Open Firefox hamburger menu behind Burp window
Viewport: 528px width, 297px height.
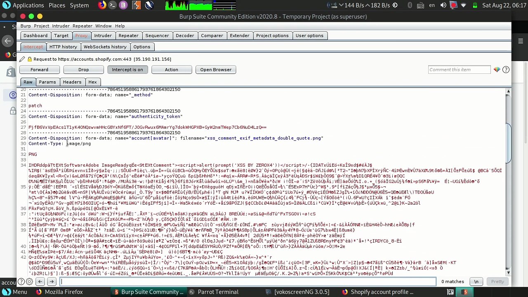(x=520, y=41)
